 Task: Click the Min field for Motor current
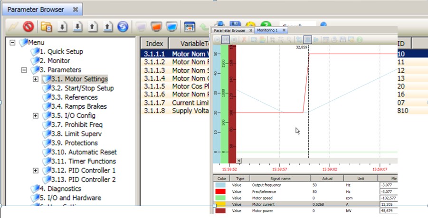pos(389,204)
